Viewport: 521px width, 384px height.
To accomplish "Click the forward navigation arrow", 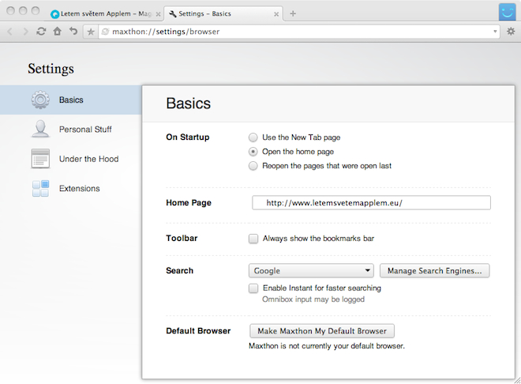I will [x=25, y=32].
